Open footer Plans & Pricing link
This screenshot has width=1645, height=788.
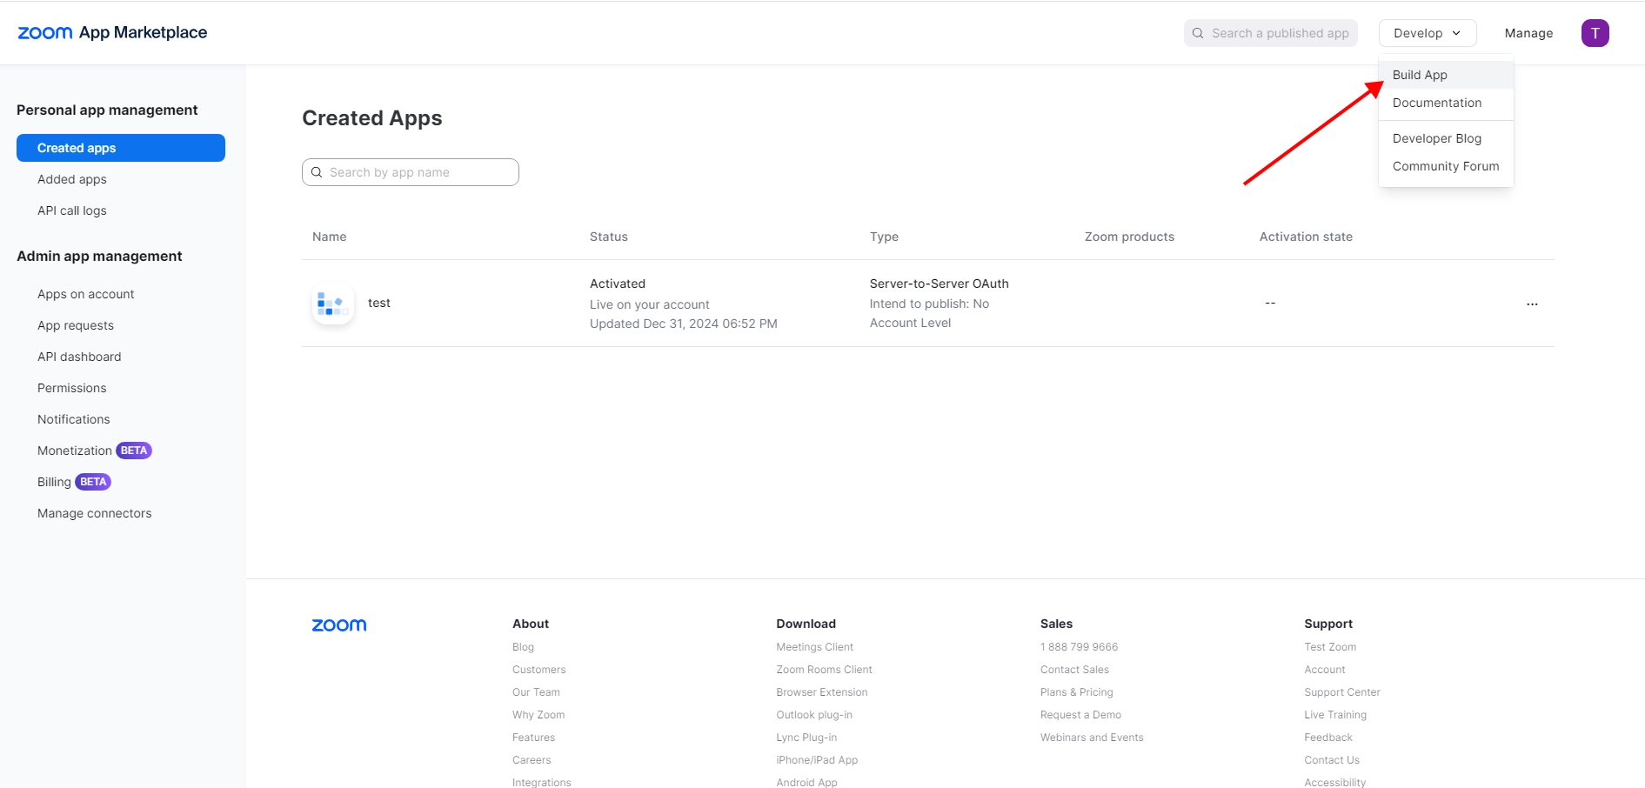point(1077,692)
